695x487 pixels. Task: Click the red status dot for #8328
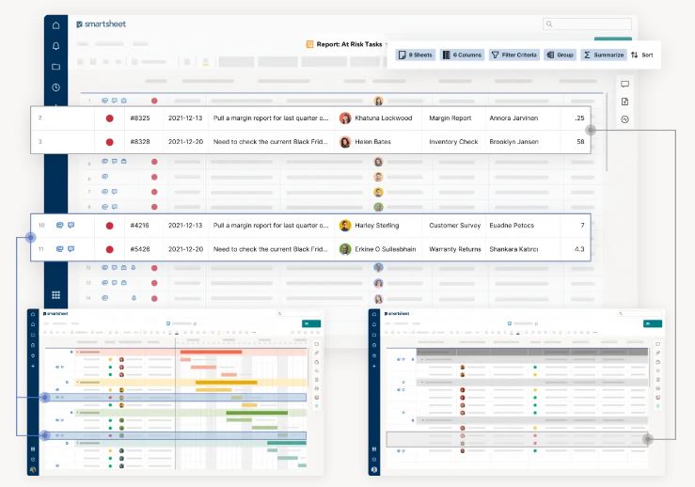(x=109, y=142)
